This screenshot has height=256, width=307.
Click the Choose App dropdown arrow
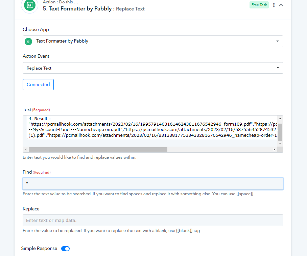coord(278,41)
